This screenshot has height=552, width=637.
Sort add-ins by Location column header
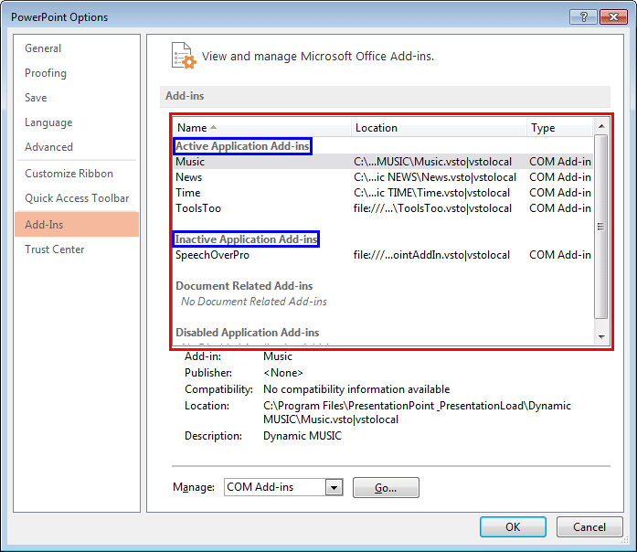439,128
